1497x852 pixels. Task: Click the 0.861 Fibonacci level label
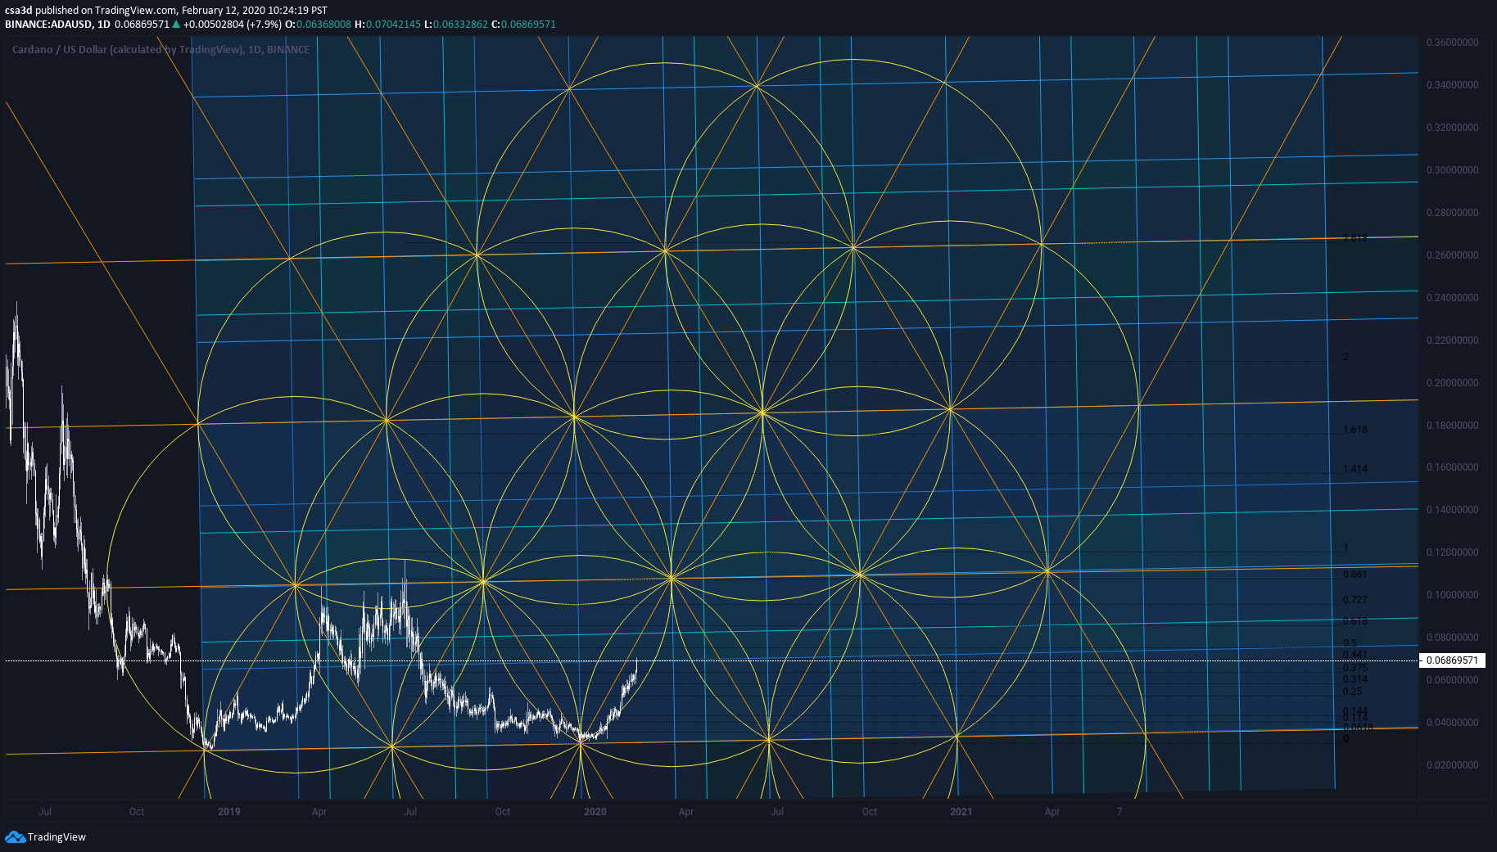pyautogui.click(x=1355, y=574)
